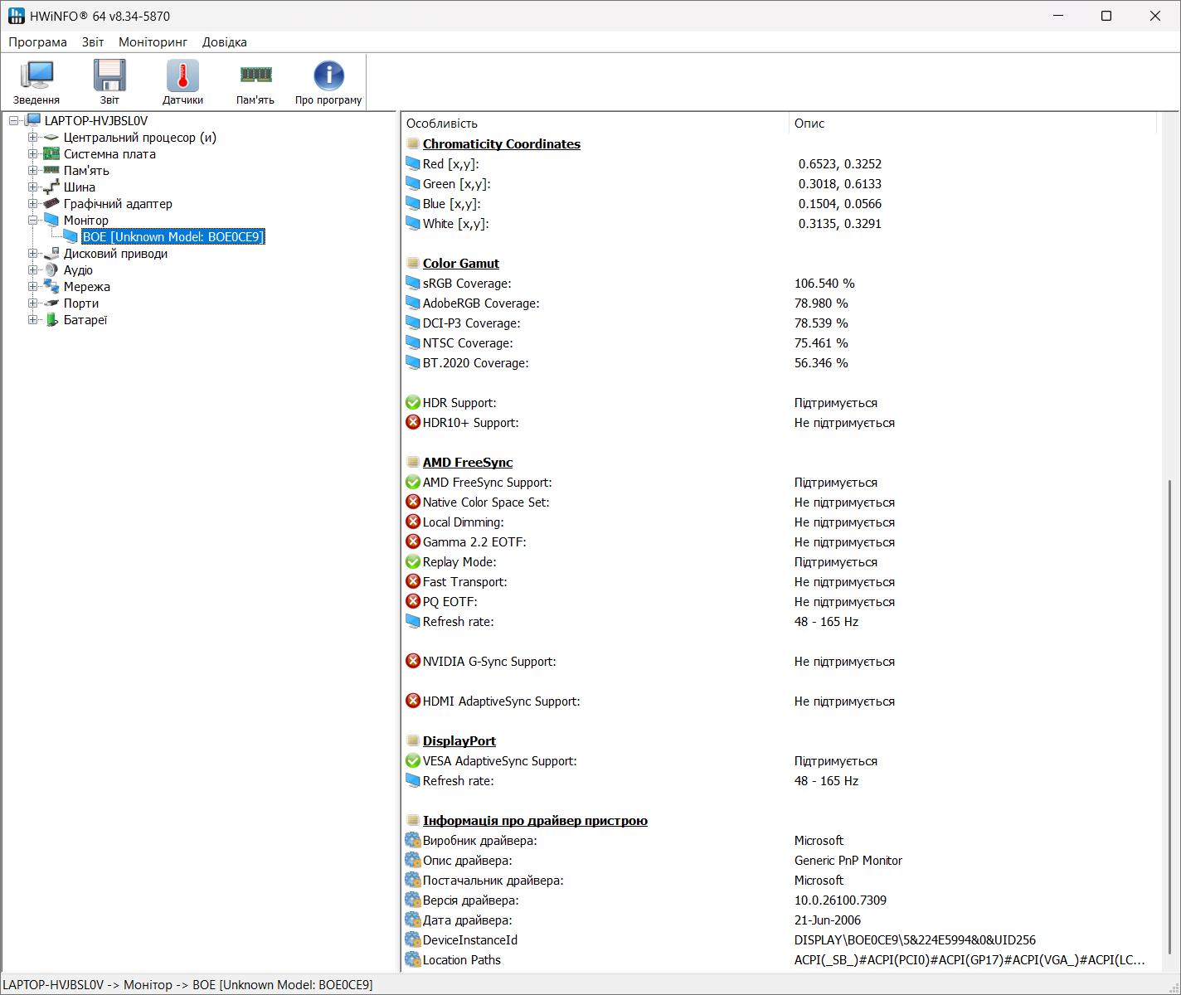Screen dimensions: 1181x995
Task: Open the Звіт menu in menu bar
Action: pos(93,42)
